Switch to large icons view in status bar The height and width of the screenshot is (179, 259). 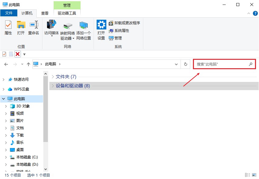pyautogui.click(x=254, y=175)
